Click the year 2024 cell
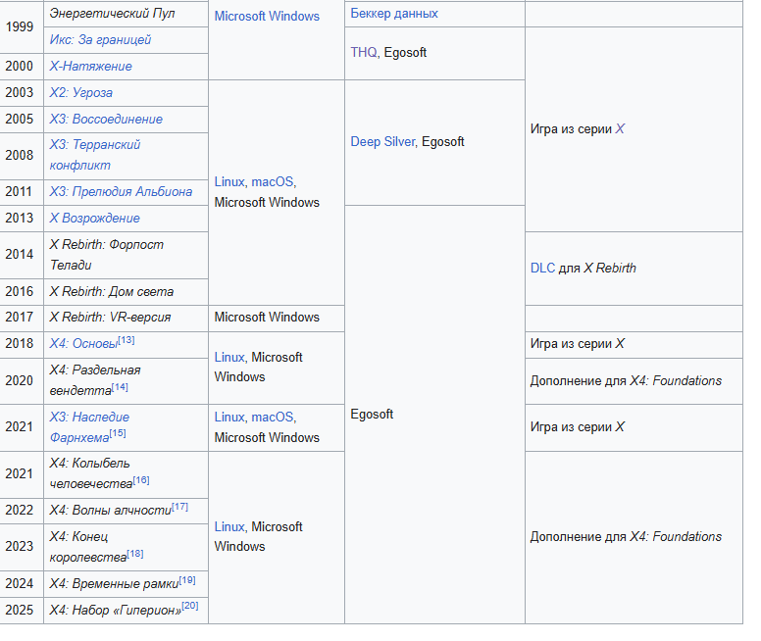Viewport: 761px width, 641px height. tap(22, 584)
